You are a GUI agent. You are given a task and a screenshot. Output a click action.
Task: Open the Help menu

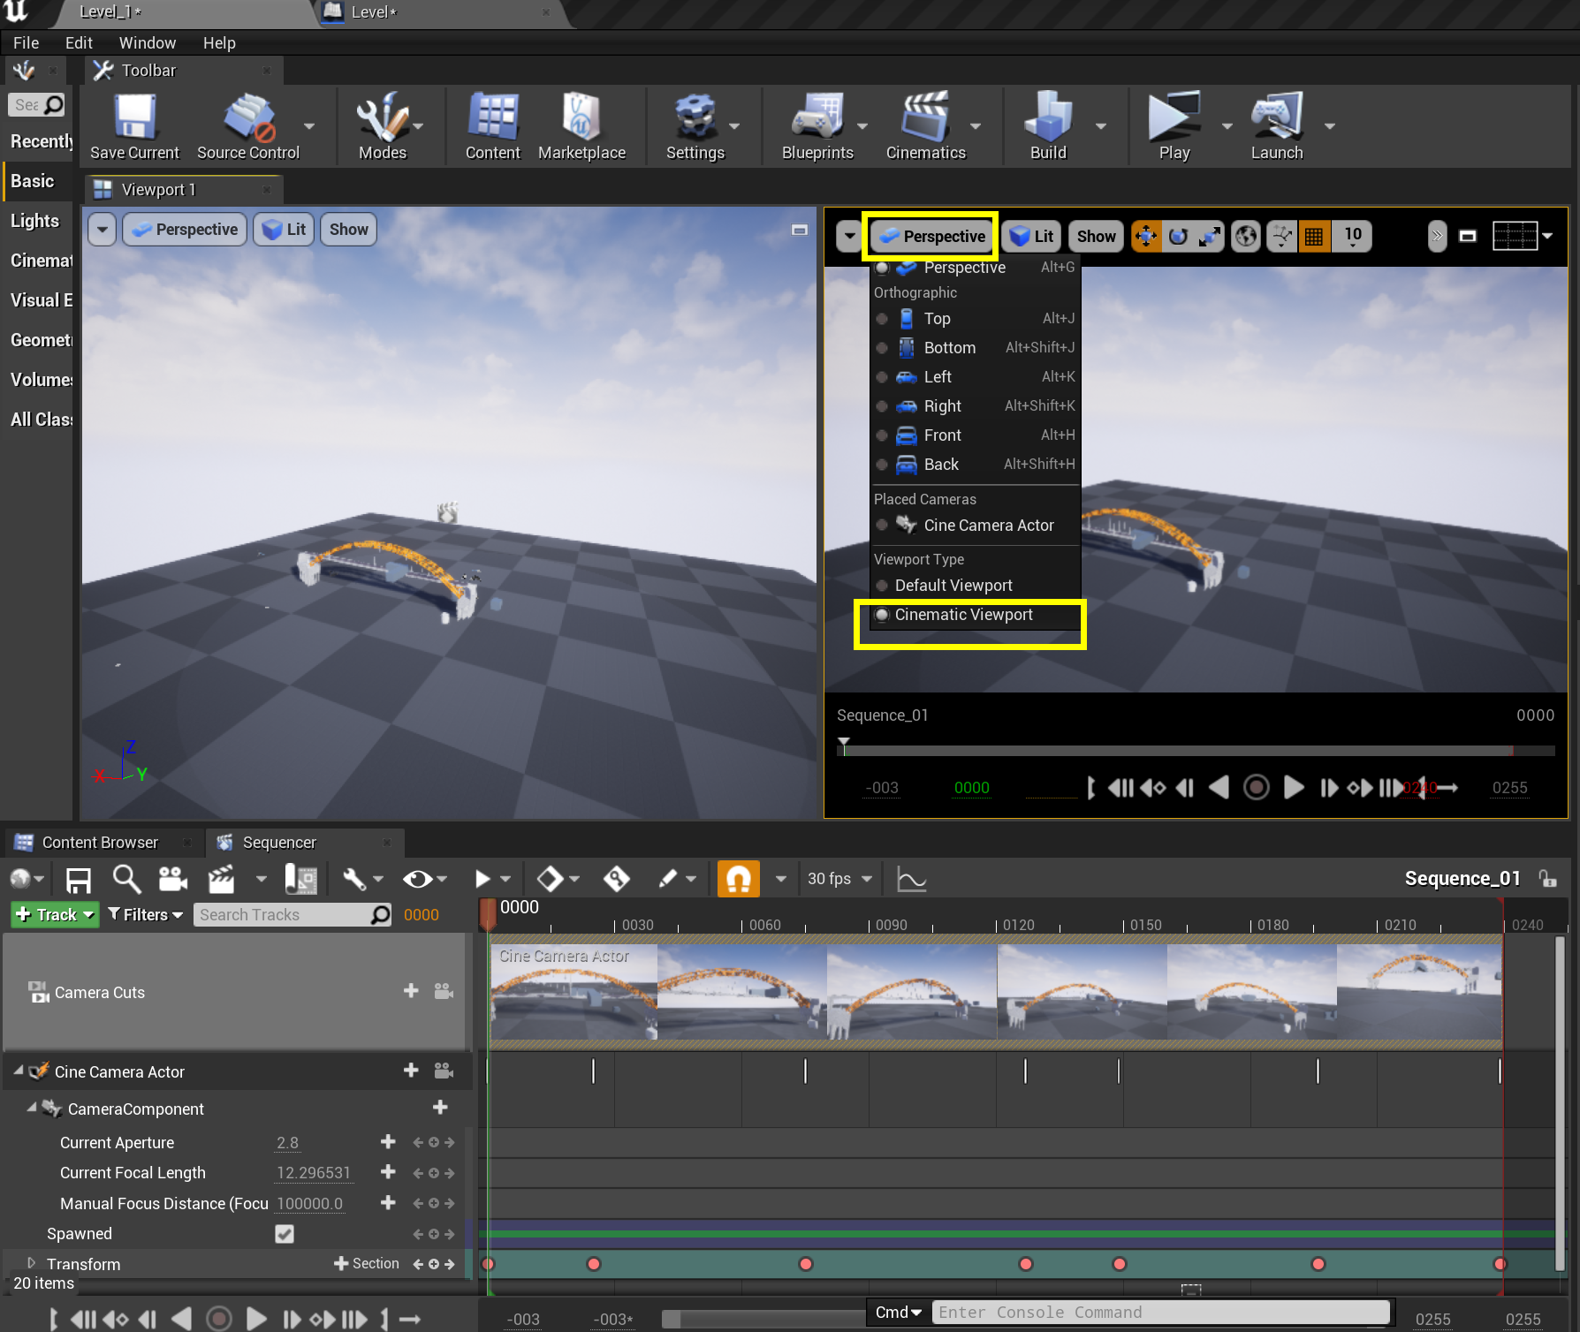tap(219, 42)
